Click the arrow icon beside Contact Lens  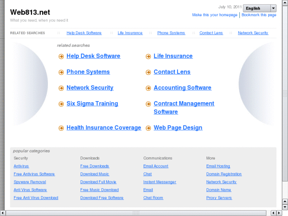[148, 72]
